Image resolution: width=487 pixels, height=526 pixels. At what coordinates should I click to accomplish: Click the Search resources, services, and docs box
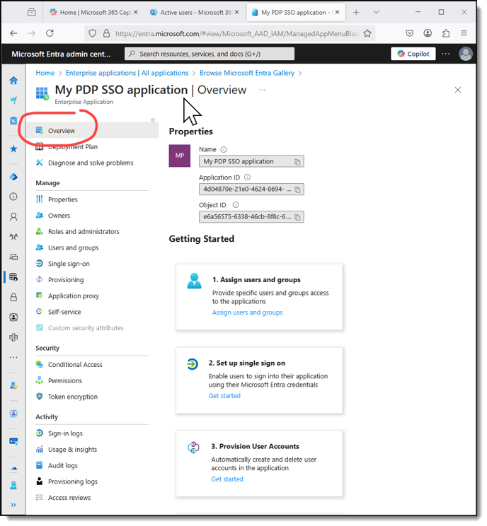tap(210, 54)
